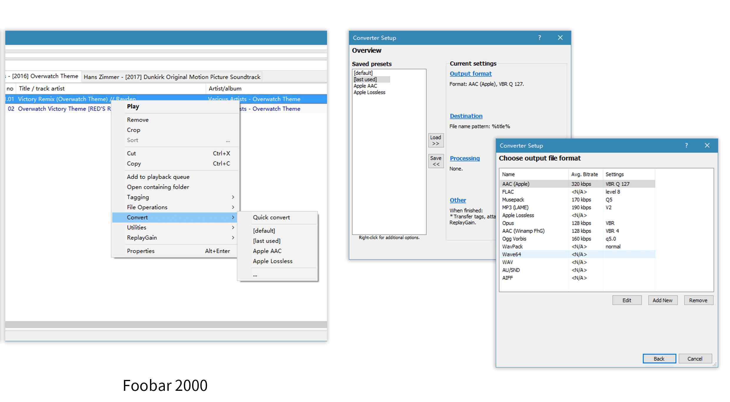Select FLAC format row
The image size is (730, 402).
577,192
